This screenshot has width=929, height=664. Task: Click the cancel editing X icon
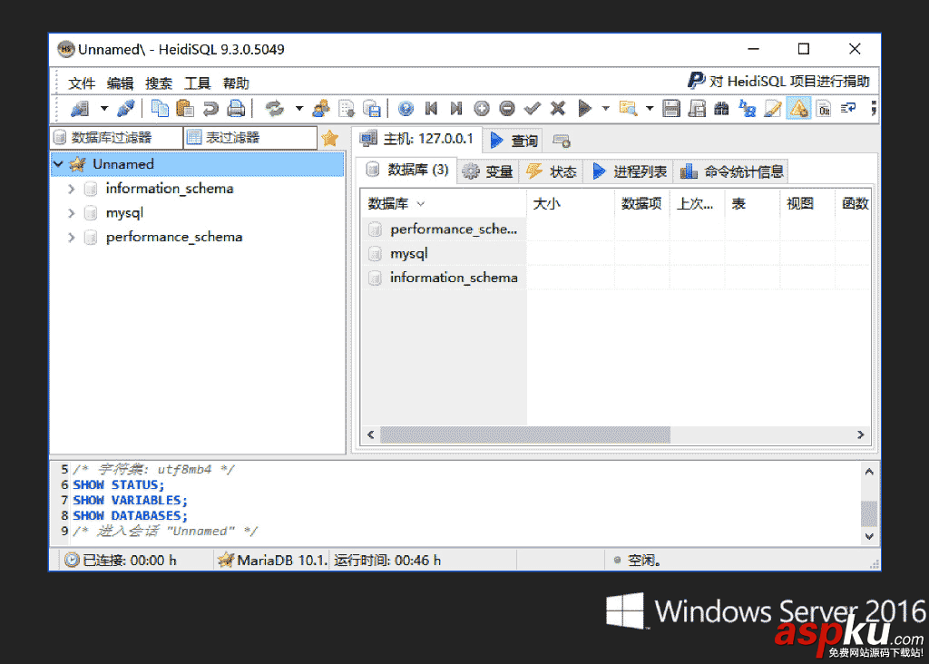pos(558,108)
